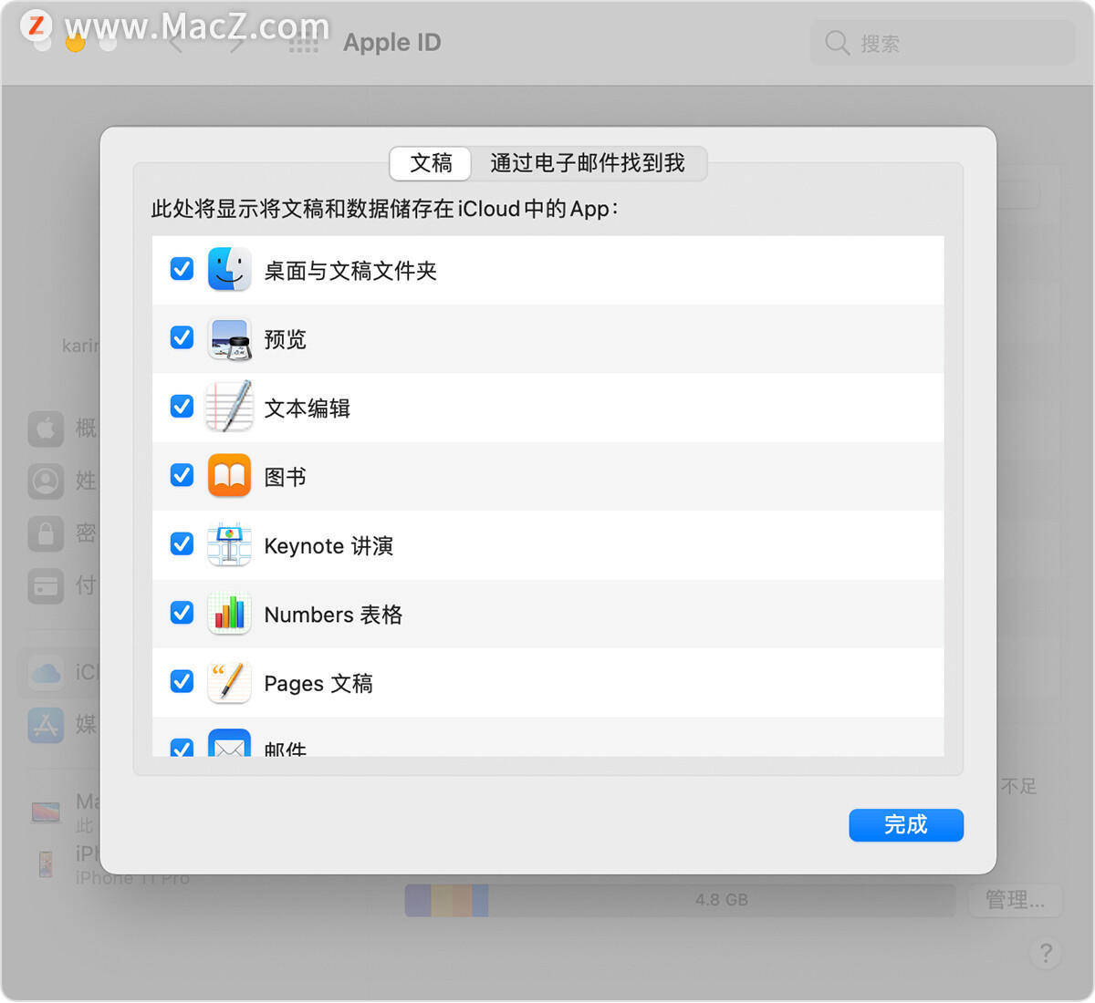Toggle the 文本编辑 checkbox
1095x1003 pixels.
click(182, 407)
